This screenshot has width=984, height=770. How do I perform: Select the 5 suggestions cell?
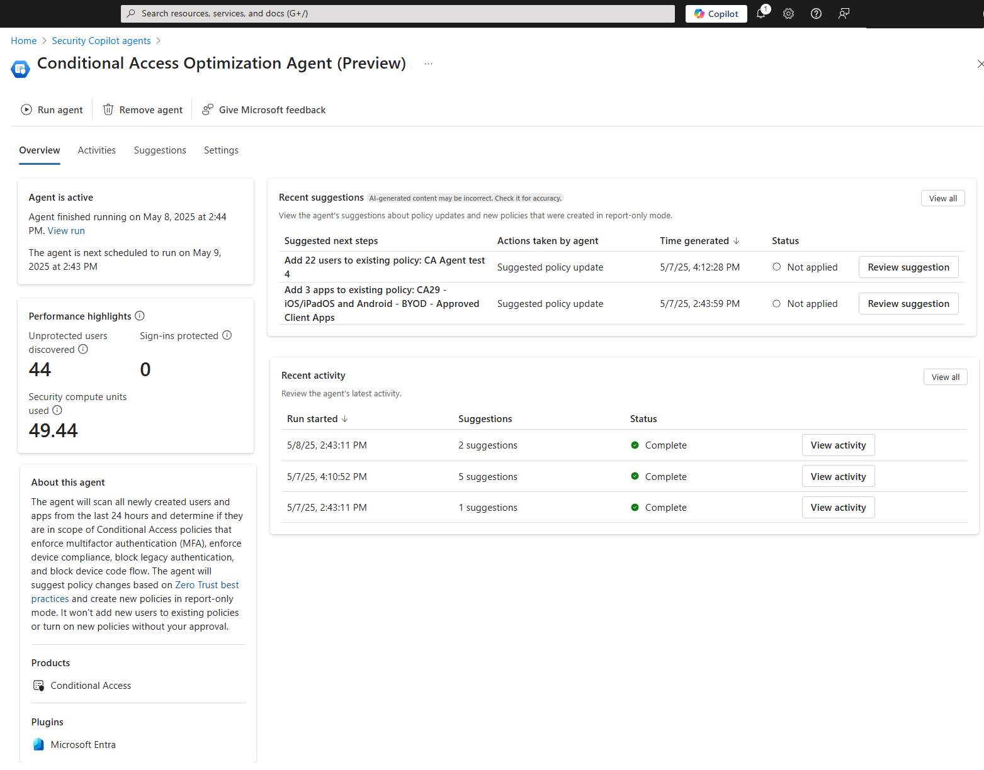(x=488, y=477)
